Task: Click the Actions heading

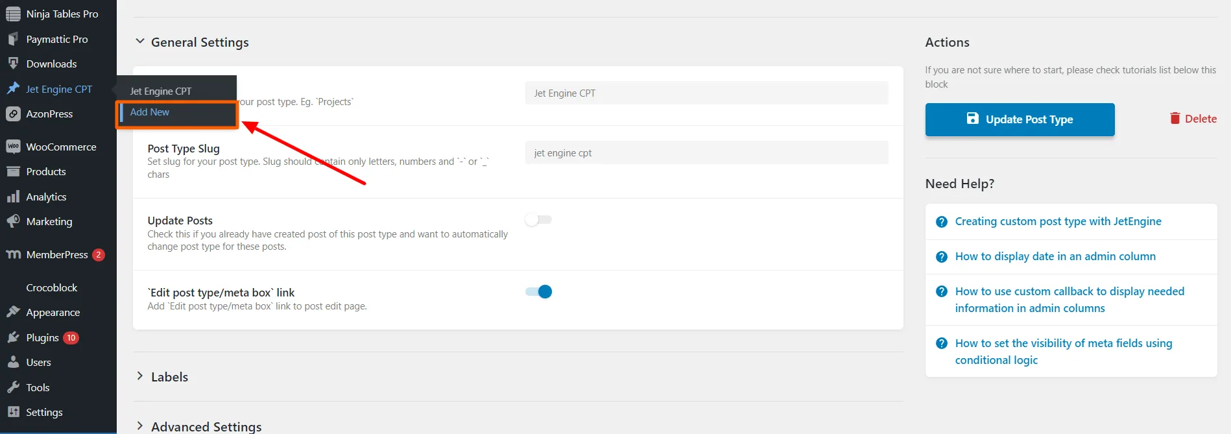Action: point(947,42)
